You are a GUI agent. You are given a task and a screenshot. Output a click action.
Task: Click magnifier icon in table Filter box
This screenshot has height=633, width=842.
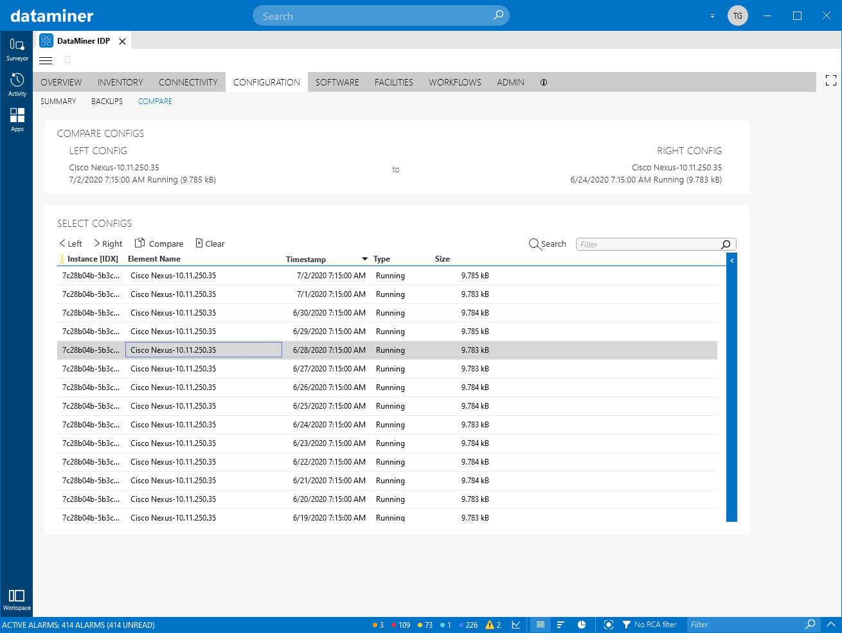pos(726,244)
